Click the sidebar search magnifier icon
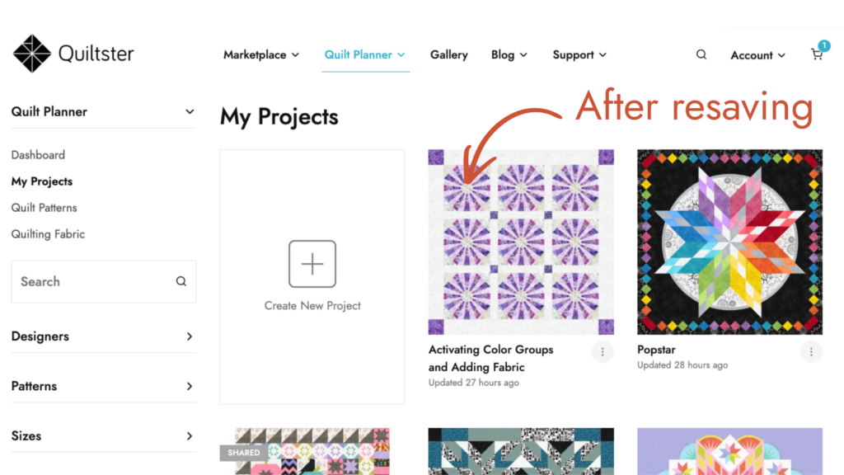The image size is (844, 475). (x=181, y=281)
